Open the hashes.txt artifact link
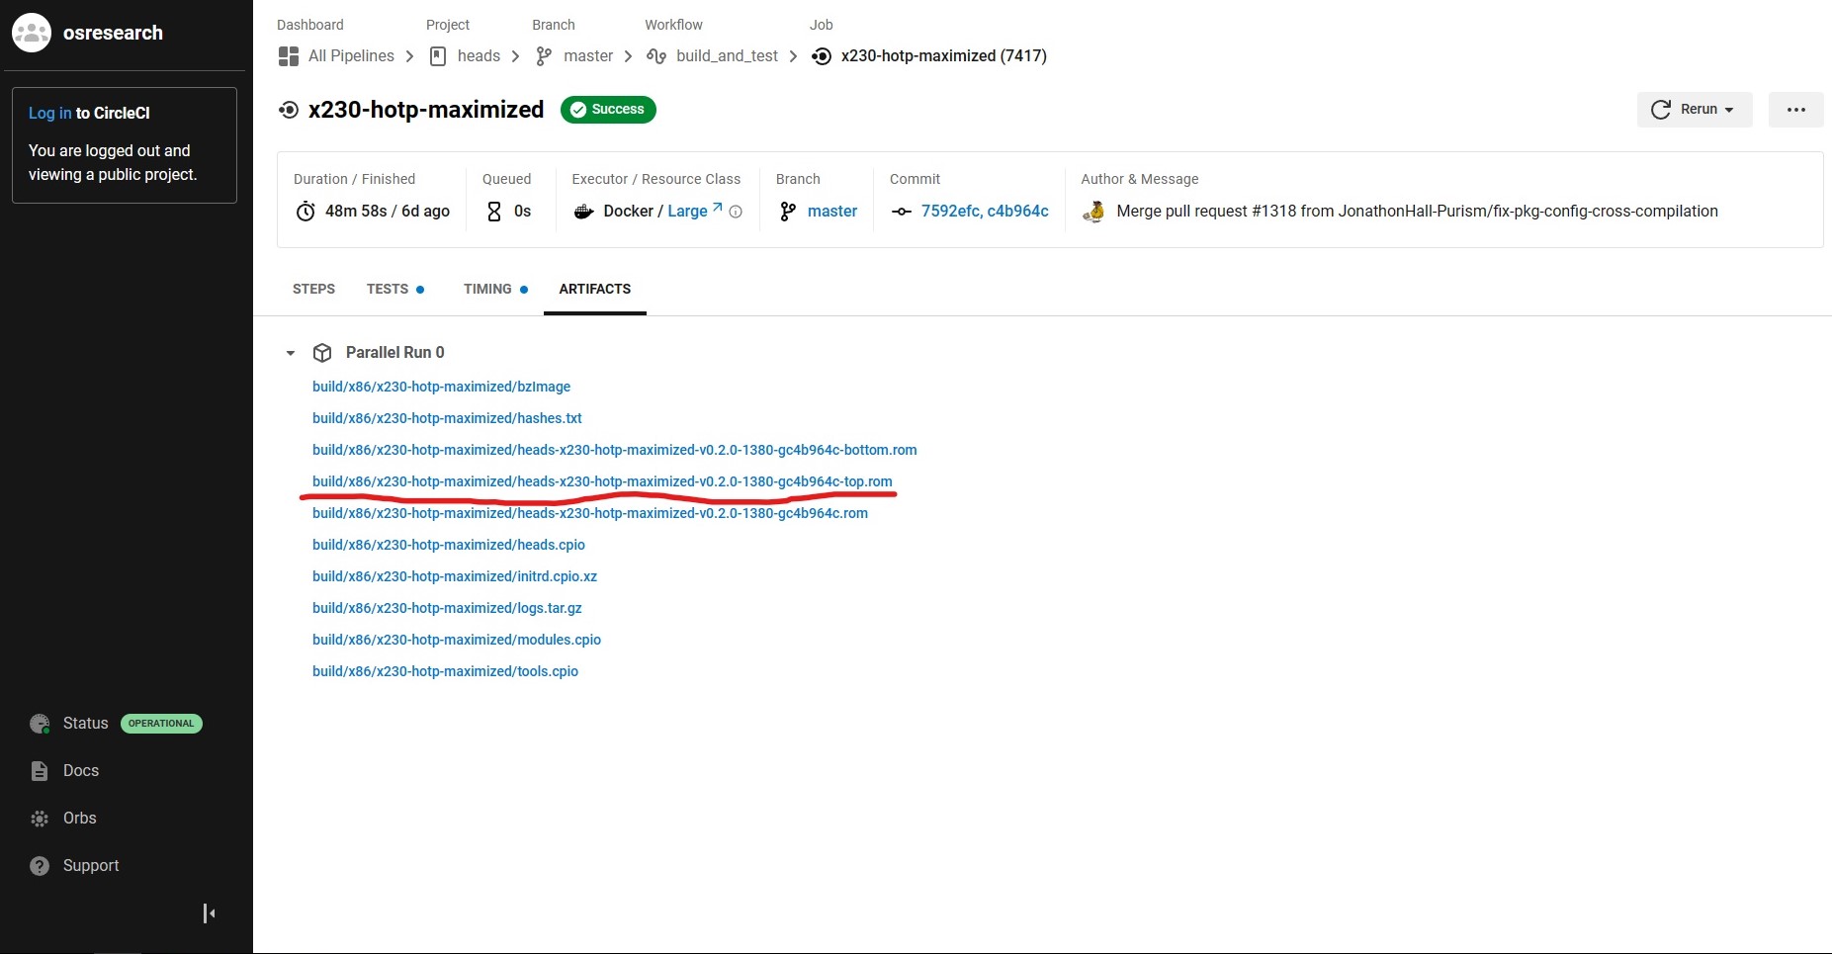This screenshot has width=1832, height=954. [447, 418]
